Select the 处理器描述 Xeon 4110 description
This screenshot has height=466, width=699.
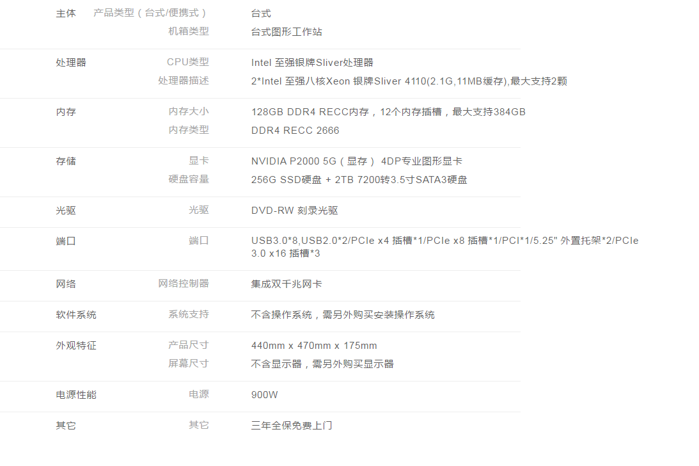coord(409,81)
